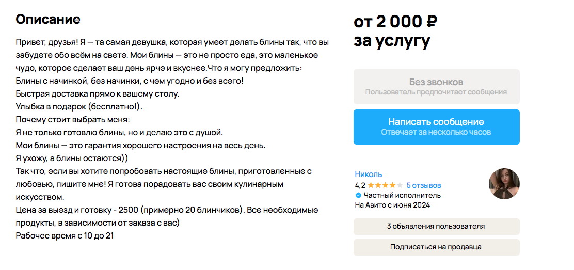Click the "На Авито с июня 2024" text

coord(392,205)
